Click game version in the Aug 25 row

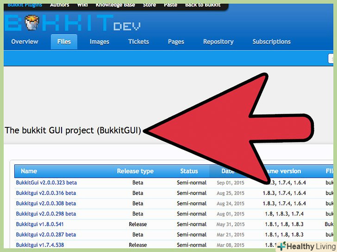284,193
